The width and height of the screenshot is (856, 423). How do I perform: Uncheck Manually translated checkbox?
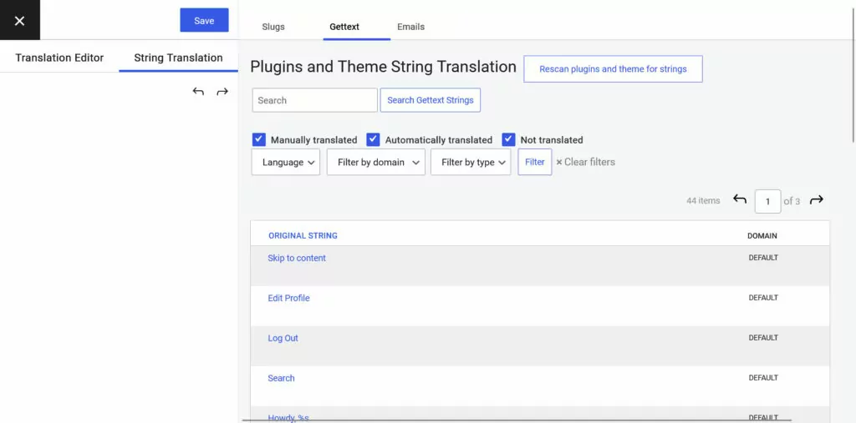pyautogui.click(x=259, y=139)
